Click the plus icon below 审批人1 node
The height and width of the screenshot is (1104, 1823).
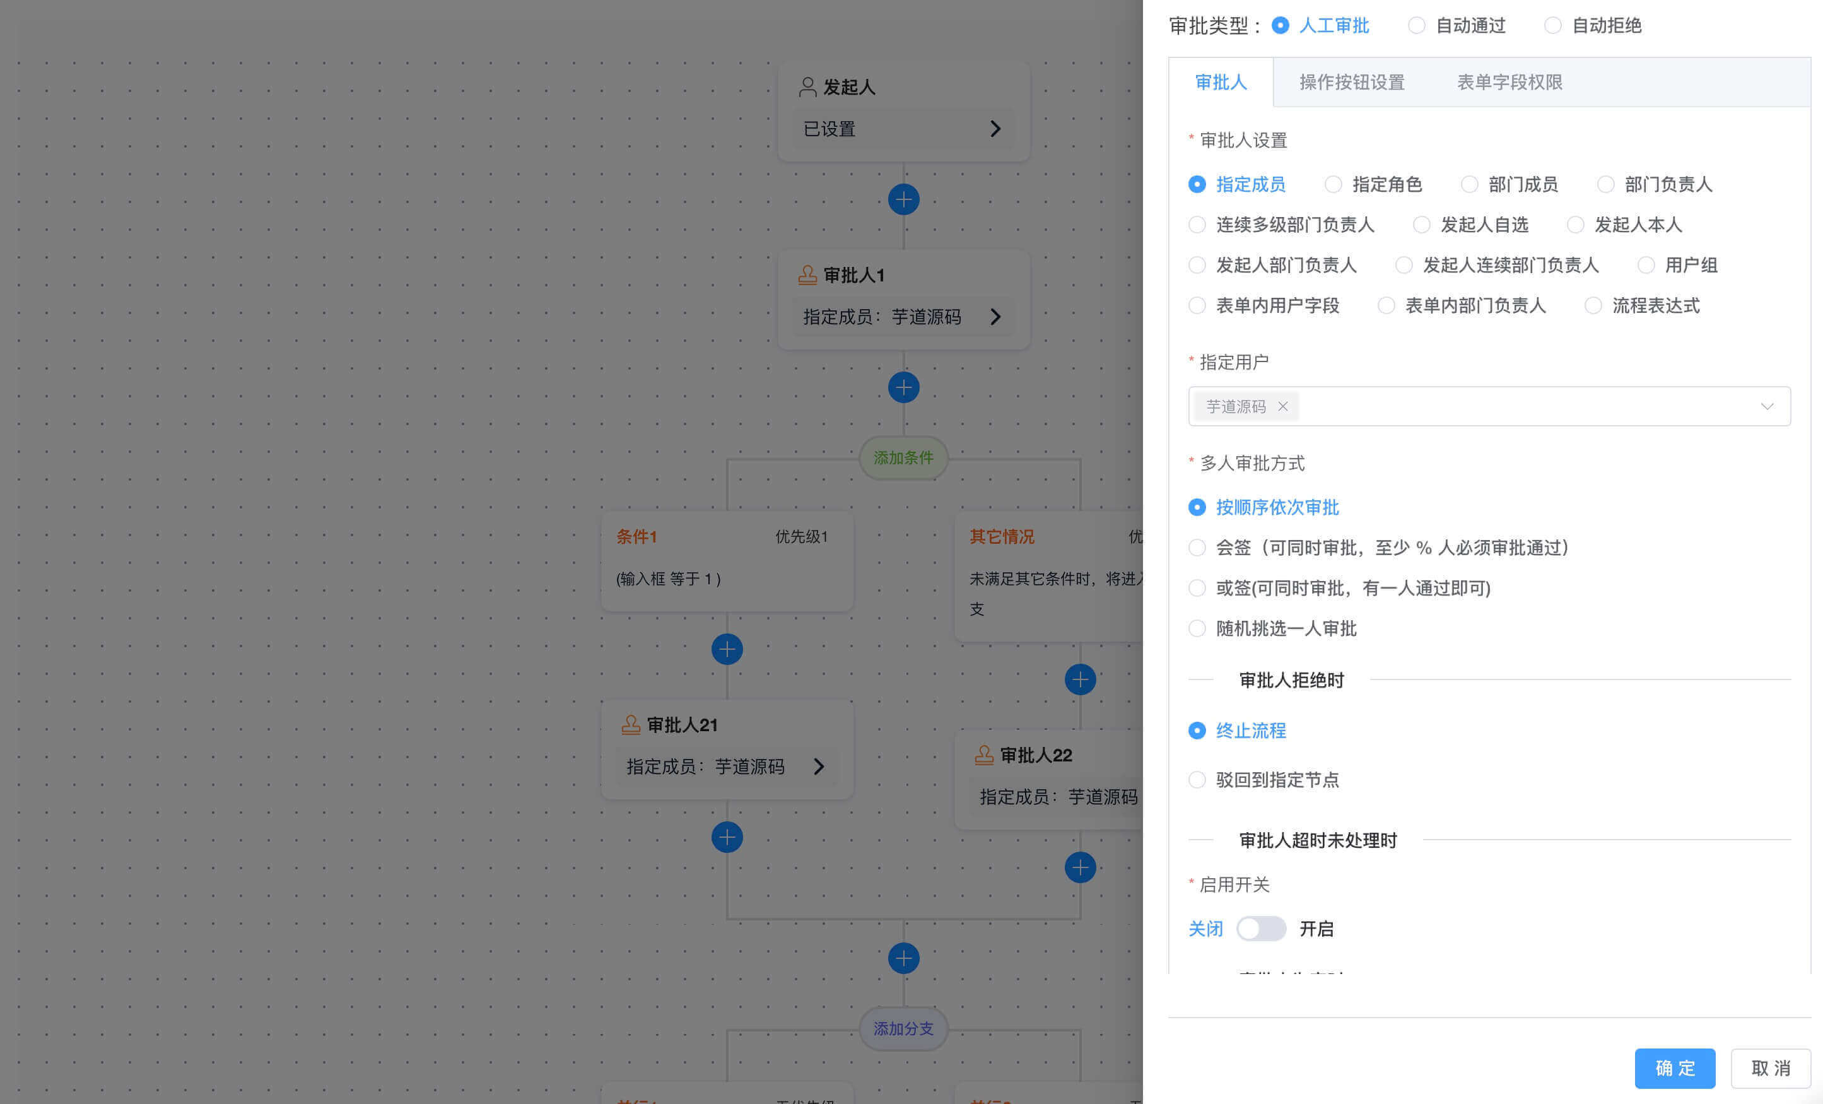pyautogui.click(x=904, y=387)
